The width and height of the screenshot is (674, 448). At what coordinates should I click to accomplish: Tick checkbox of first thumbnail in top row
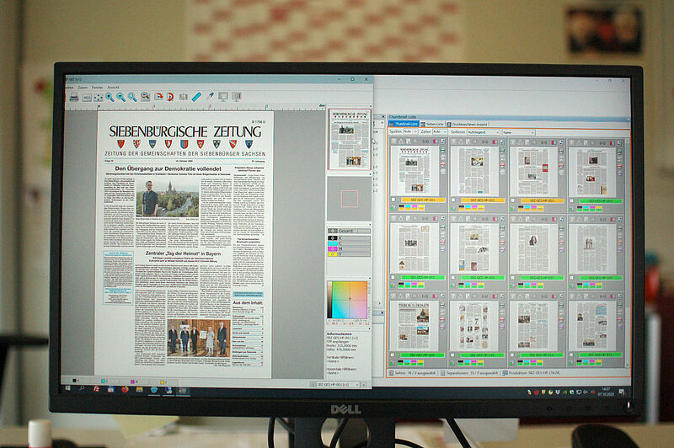tap(393, 200)
